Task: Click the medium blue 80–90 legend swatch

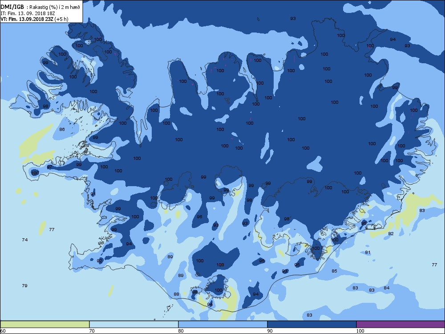Action: click(x=223, y=324)
